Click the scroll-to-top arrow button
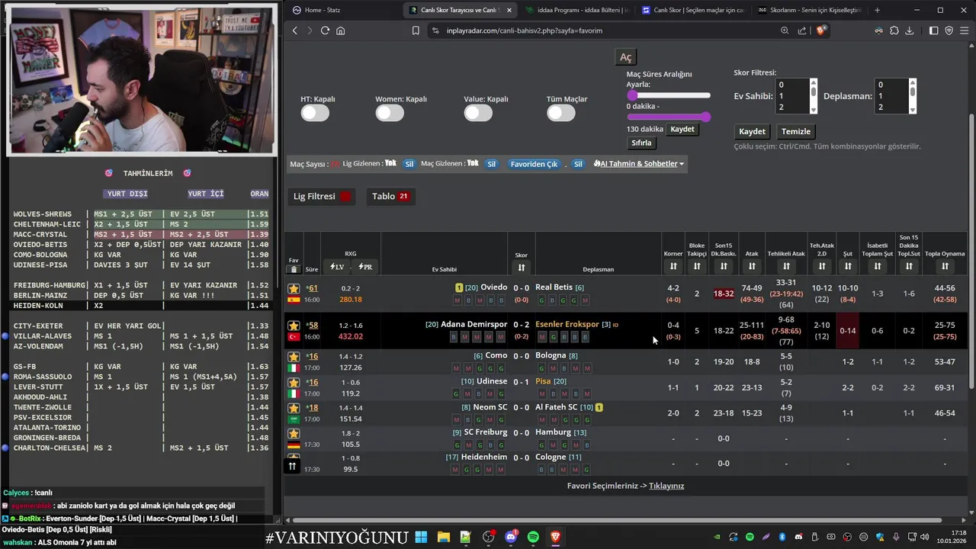This screenshot has width=976, height=549. (x=292, y=466)
